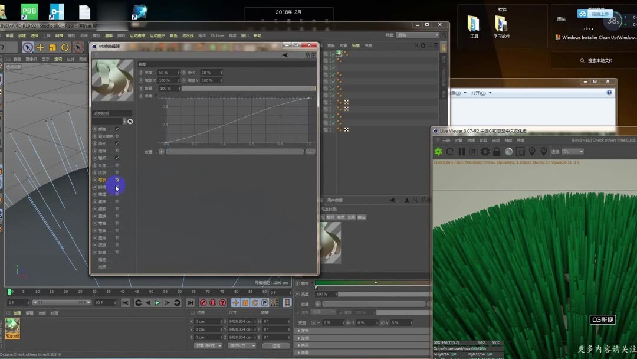Image resolution: width=637 pixels, height=359 pixels.
Task: Pause rendering in the Octane Live Viewer
Action: tap(461, 152)
